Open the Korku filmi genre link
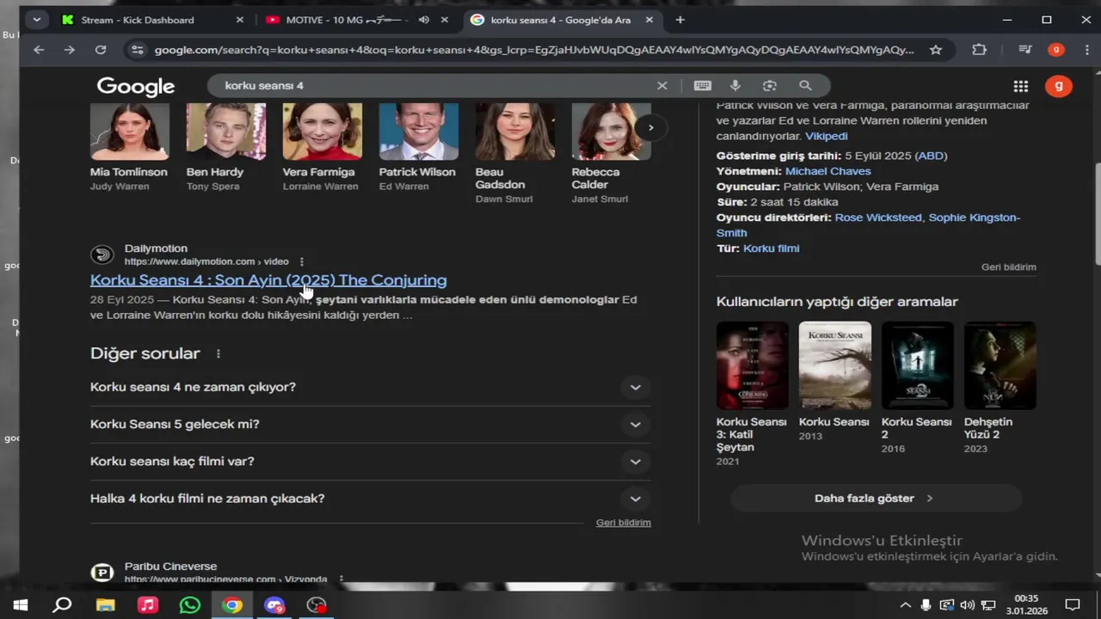Image resolution: width=1101 pixels, height=619 pixels. pyautogui.click(x=772, y=248)
